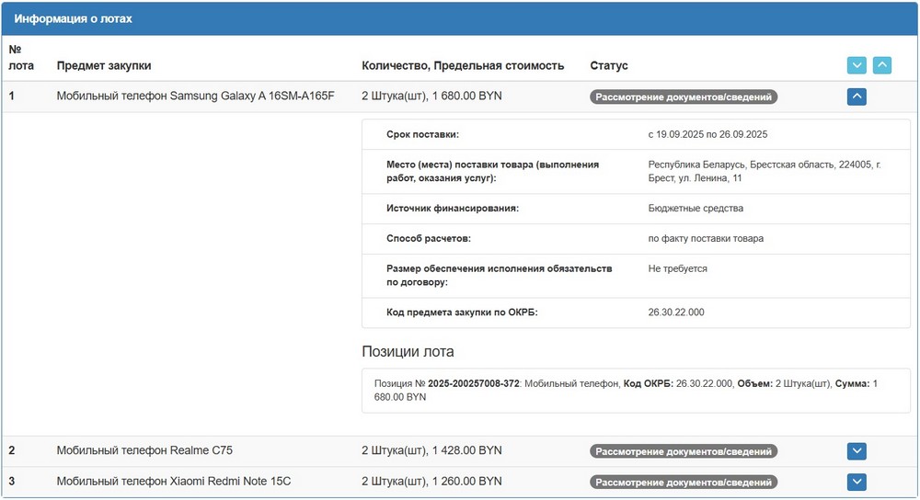Select the Samsung Galaxy A 16SM-A165F lot name
920x500 pixels.
pos(195,96)
